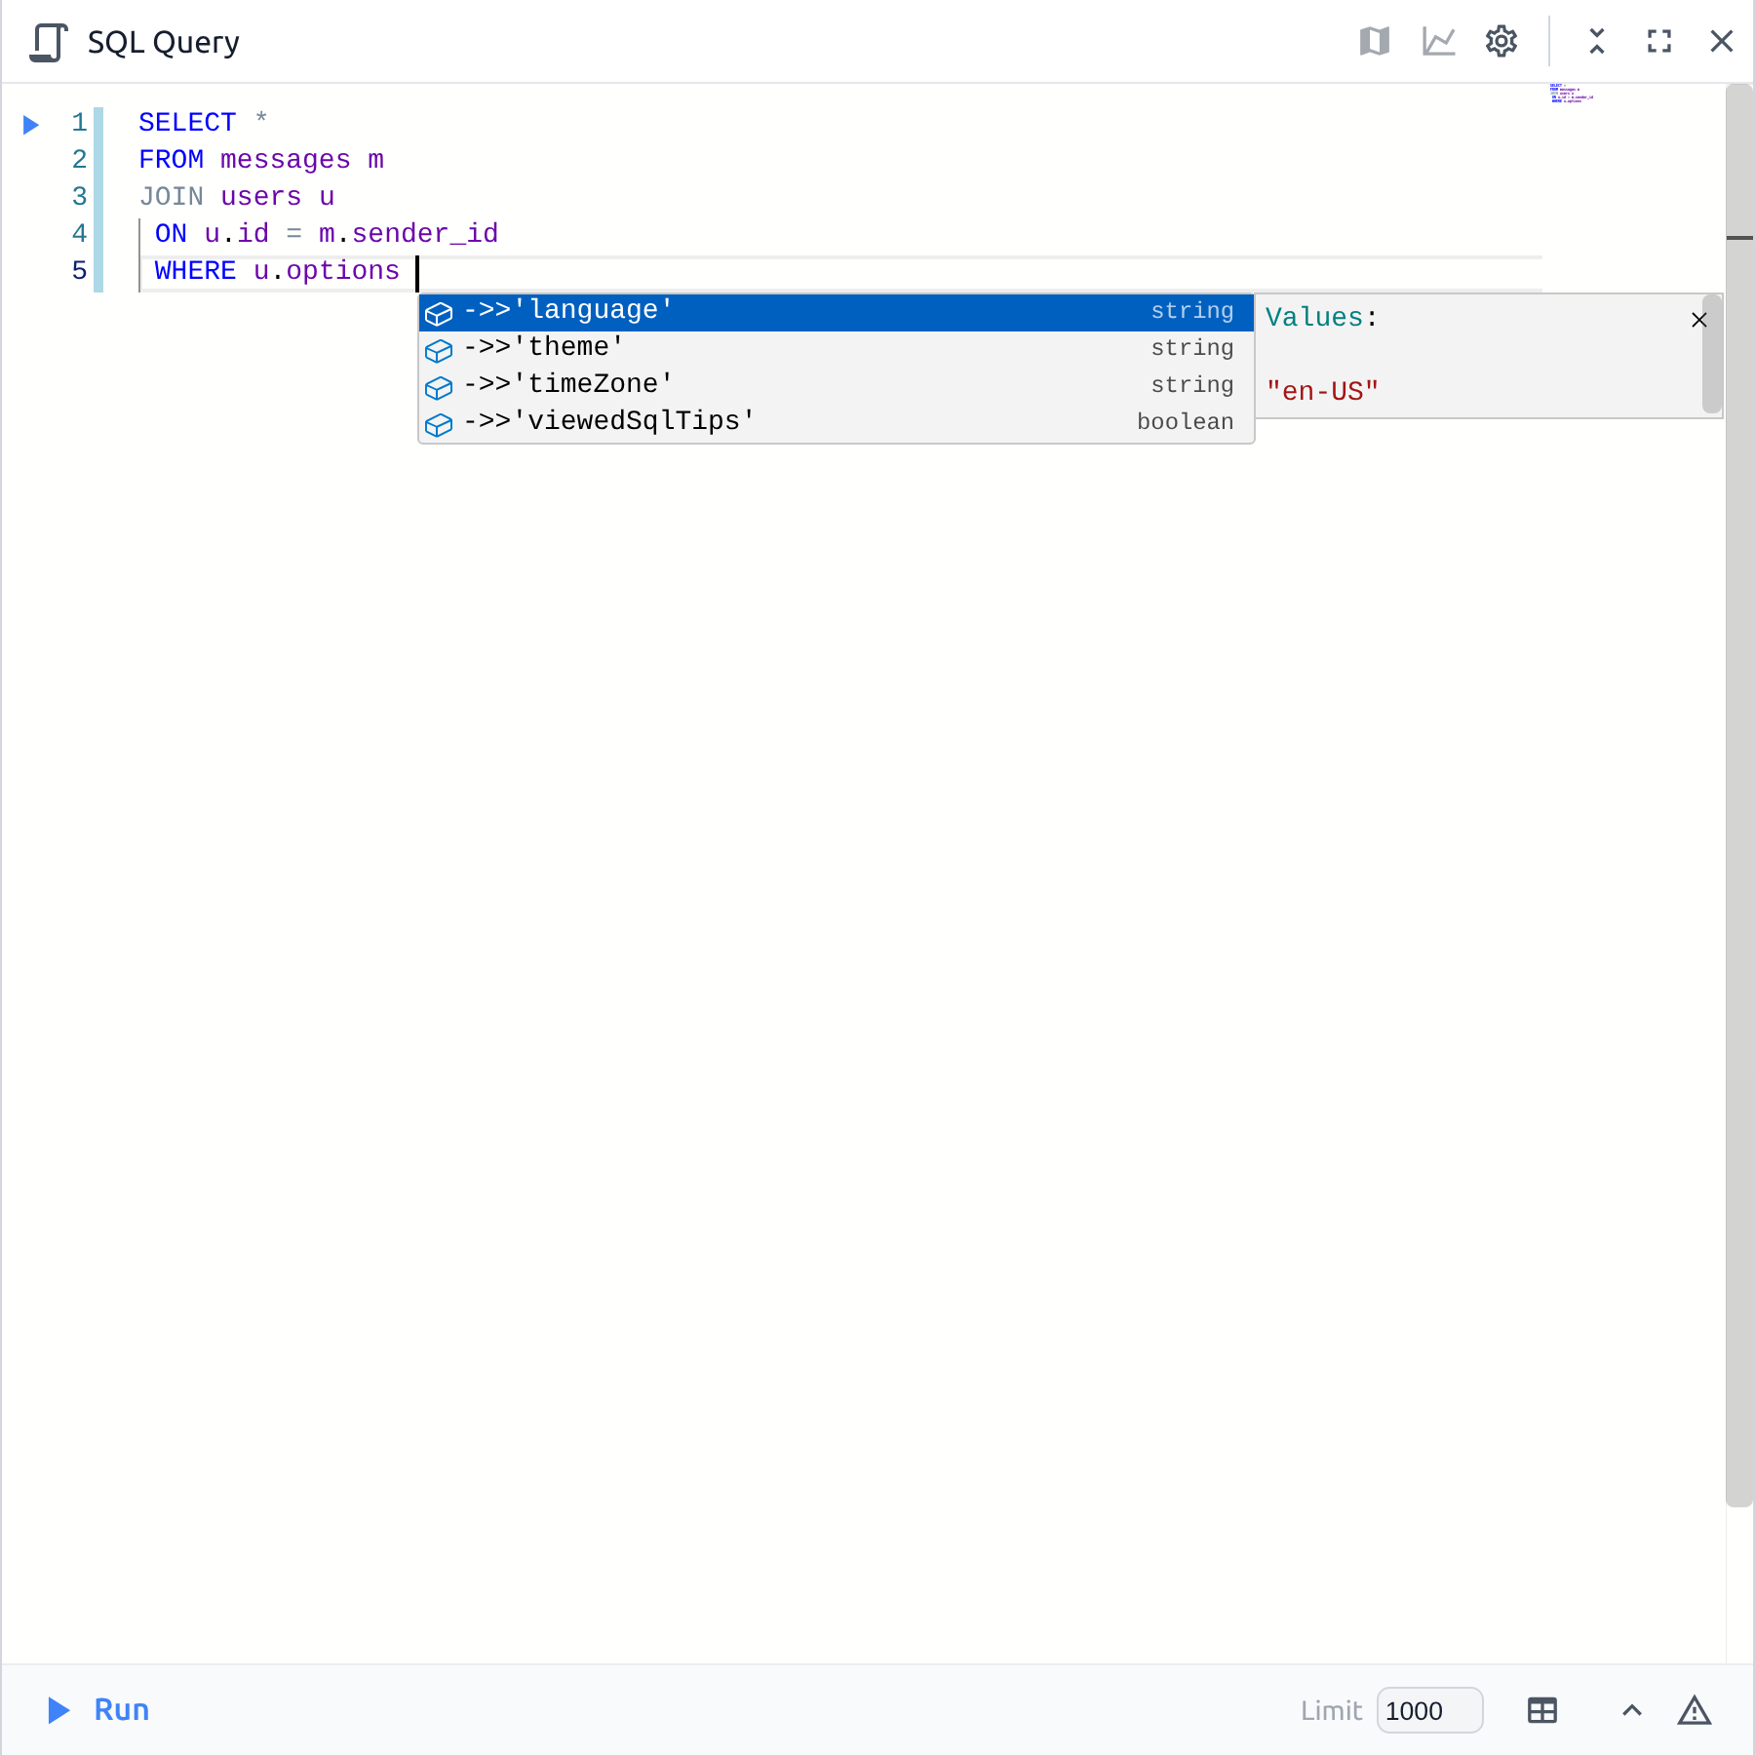1755x1755 pixels.
Task: Select the ->>'theme' suggestion
Action: click(836, 349)
